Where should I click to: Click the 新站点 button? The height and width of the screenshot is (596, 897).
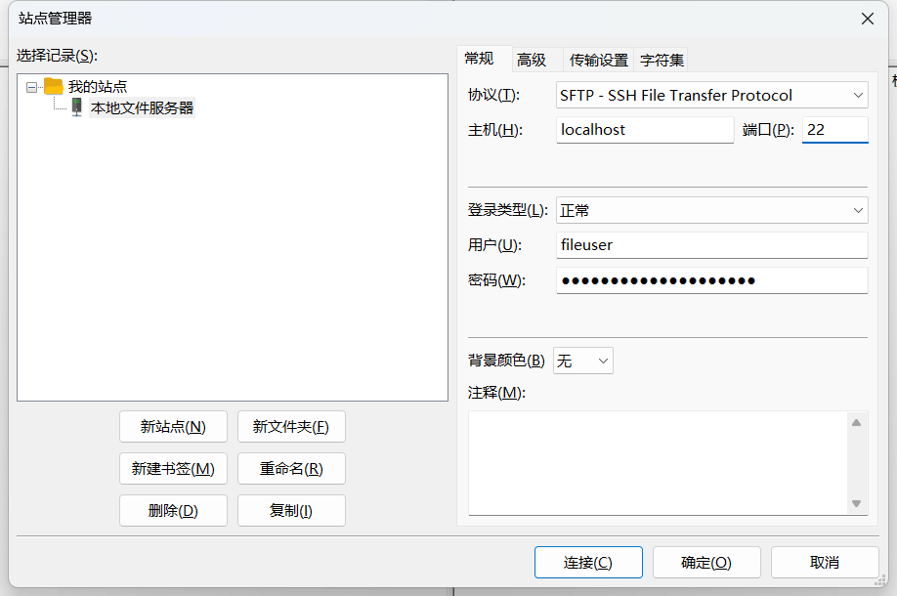[173, 426]
